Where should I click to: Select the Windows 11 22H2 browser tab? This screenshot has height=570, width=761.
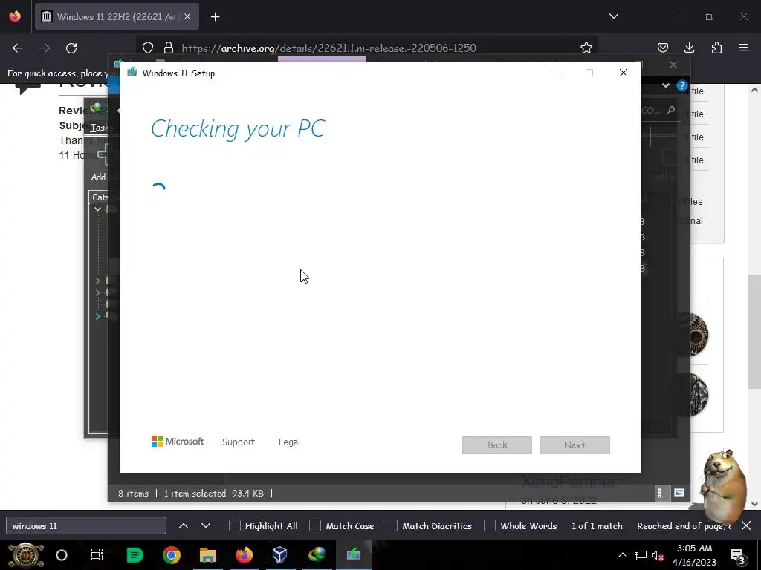click(117, 16)
